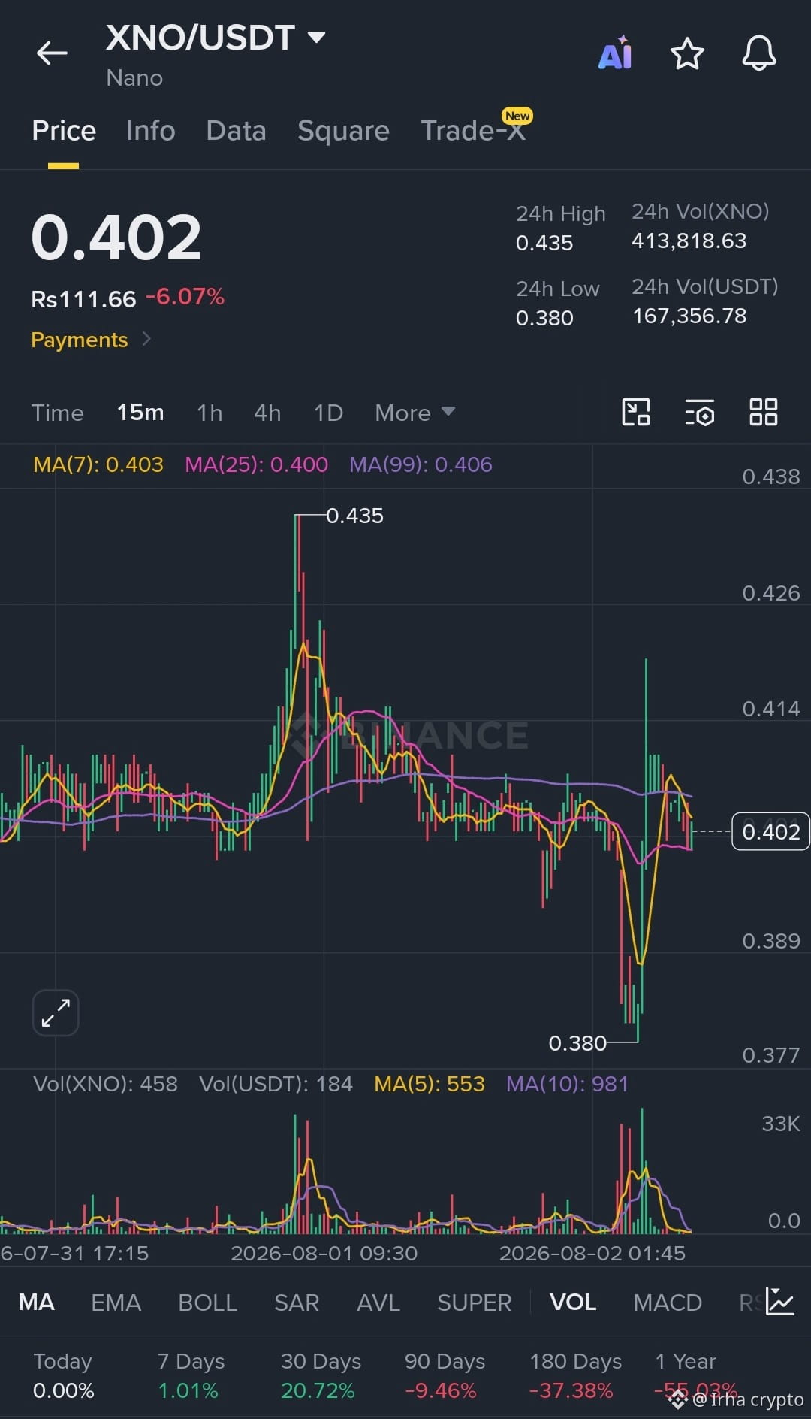Viewport: 811px width, 1419px height.
Task: Click the 24h Vol(XNO) value 413,818.63
Action: [x=689, y=241]
